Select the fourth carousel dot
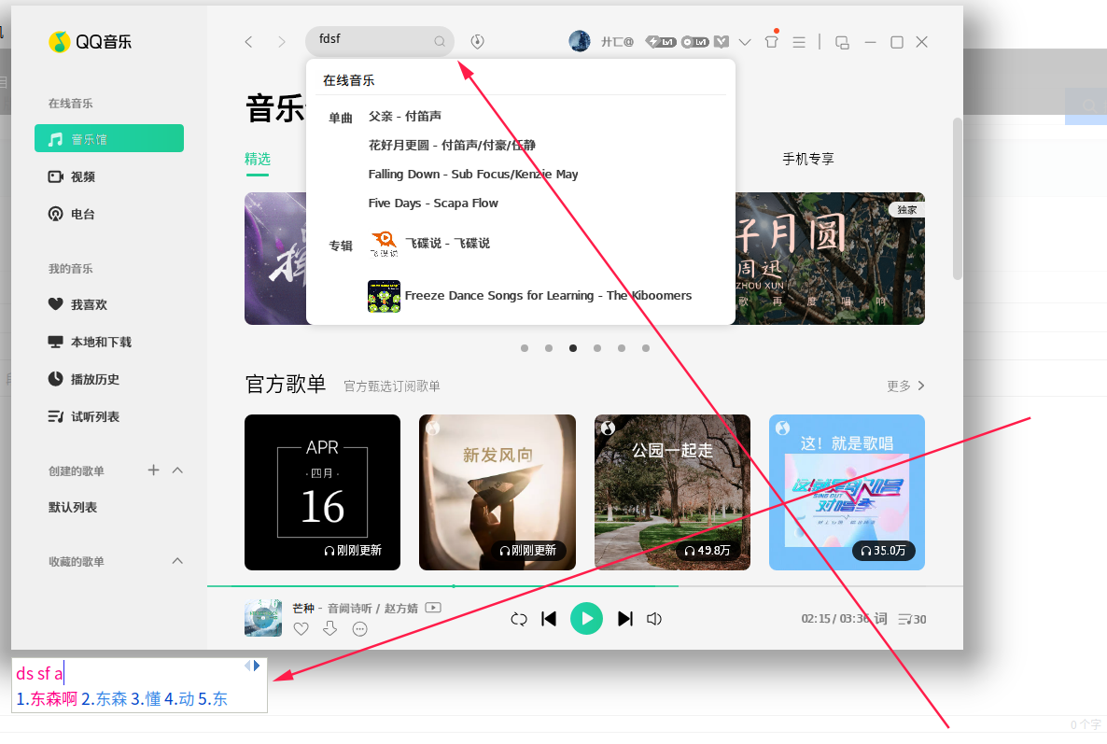This screenshot has width=1107, height=744. (x=597, y=348)
